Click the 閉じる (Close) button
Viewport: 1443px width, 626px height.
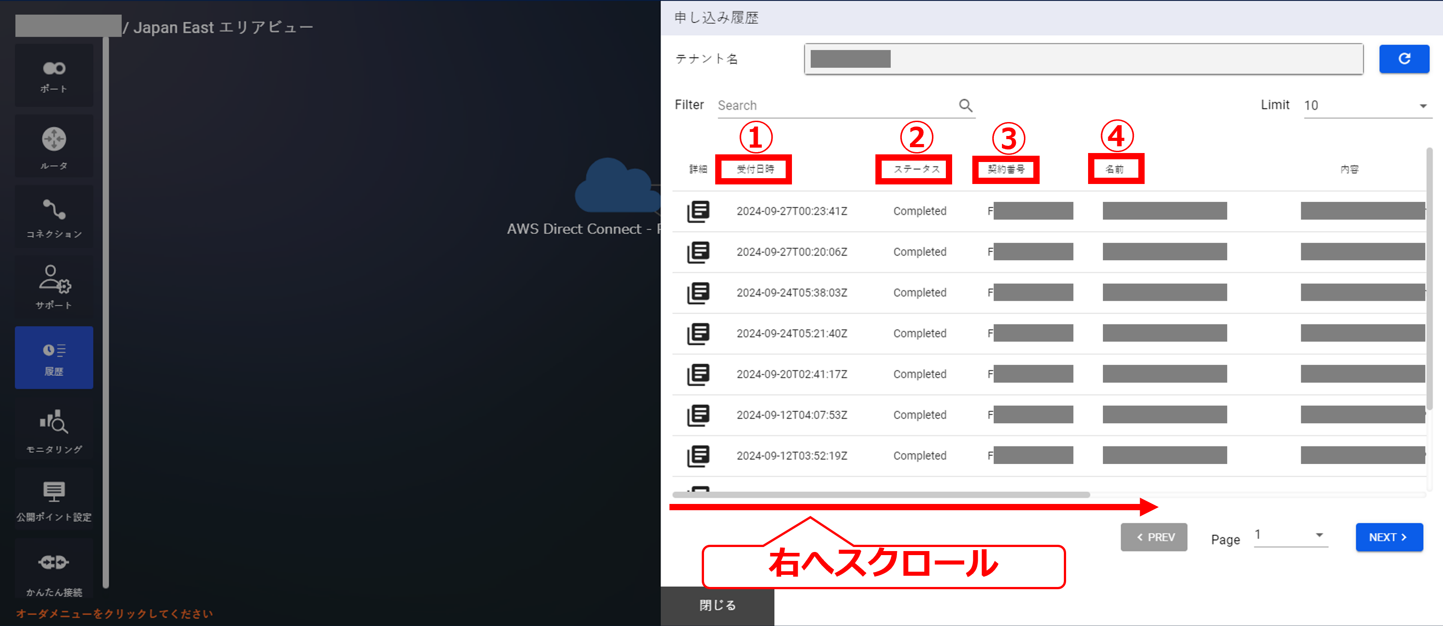[717, 605]
